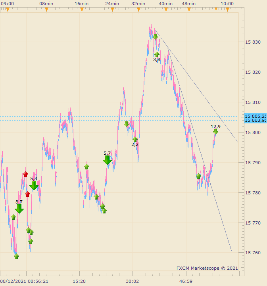
Task: Click the 32min label on top time axis
Action: pos(138,4)
